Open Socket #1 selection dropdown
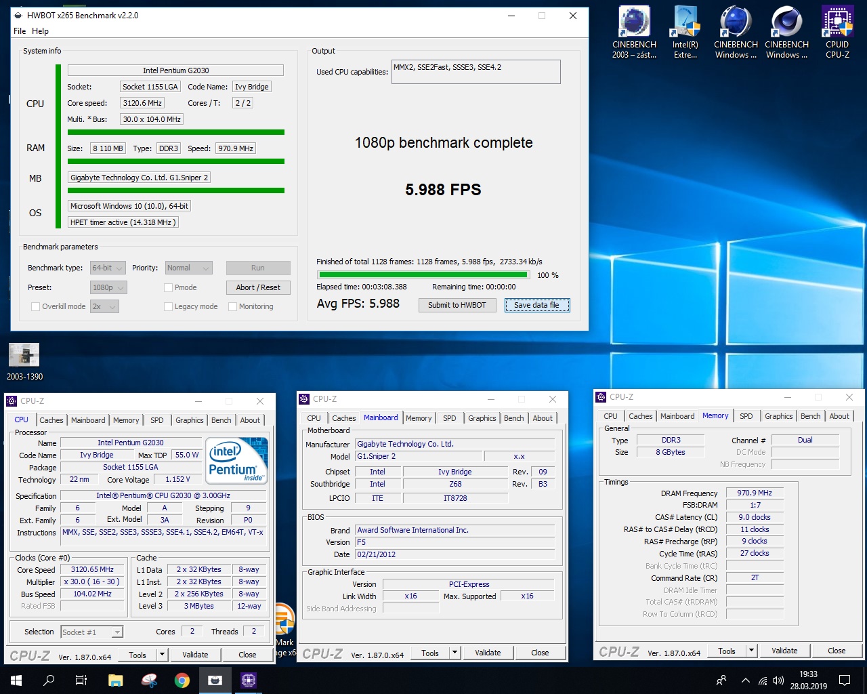 91,632
